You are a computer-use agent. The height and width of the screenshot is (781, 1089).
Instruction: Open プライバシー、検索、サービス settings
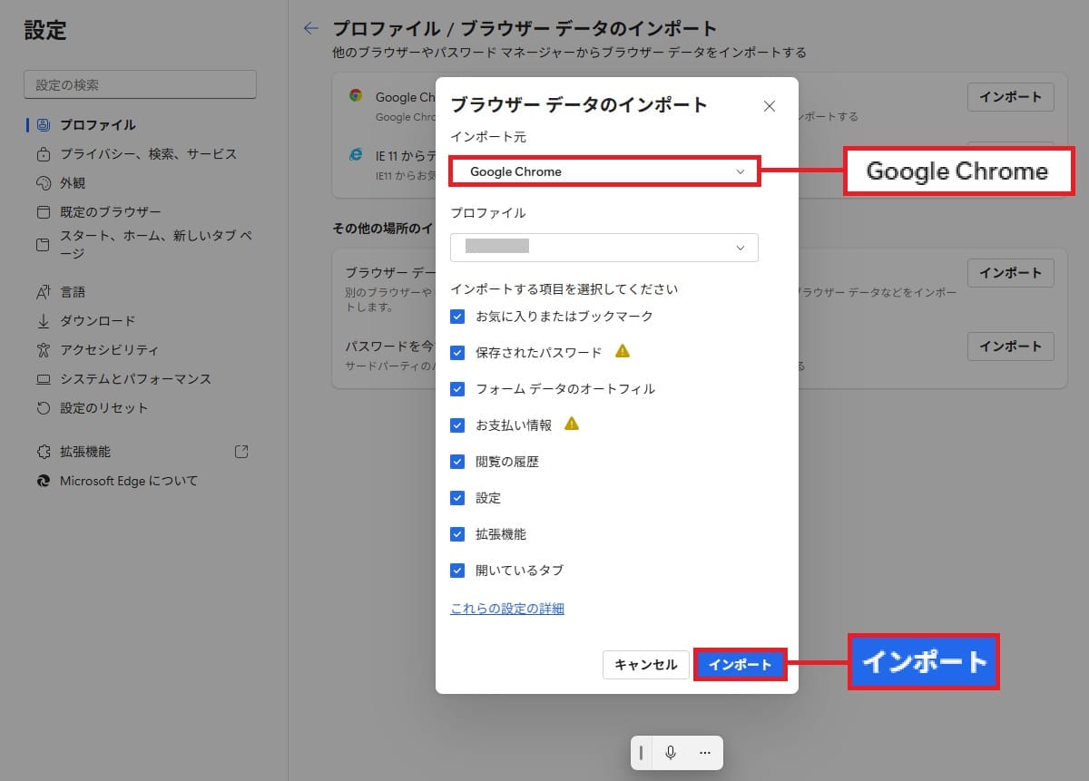click(x=149, y=154)
